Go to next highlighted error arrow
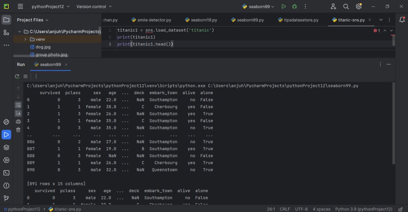408x212 pixels. pos(391,31)
